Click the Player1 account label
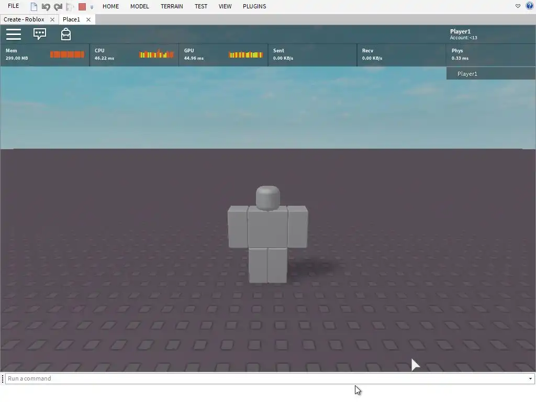 [x=464, y=34]
